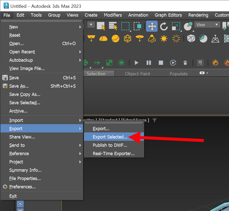Open File Properties dialog entry
This screenshot has width=229, height=211.
42,179
